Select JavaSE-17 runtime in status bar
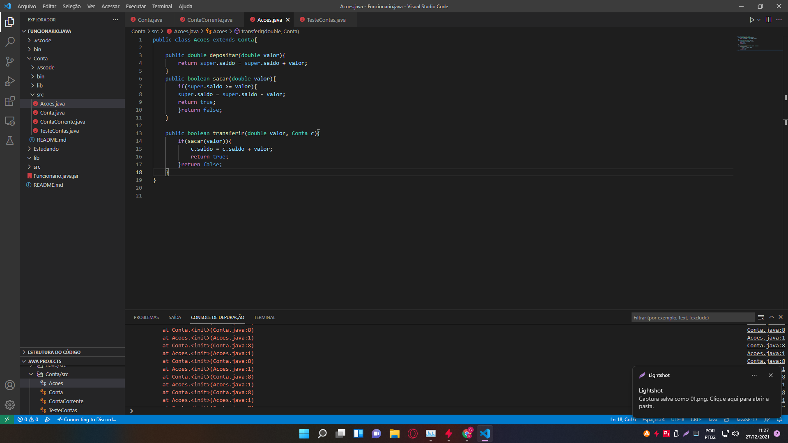Image resolution: width=788 pixels, height=443 pixels. click(747, 419)
